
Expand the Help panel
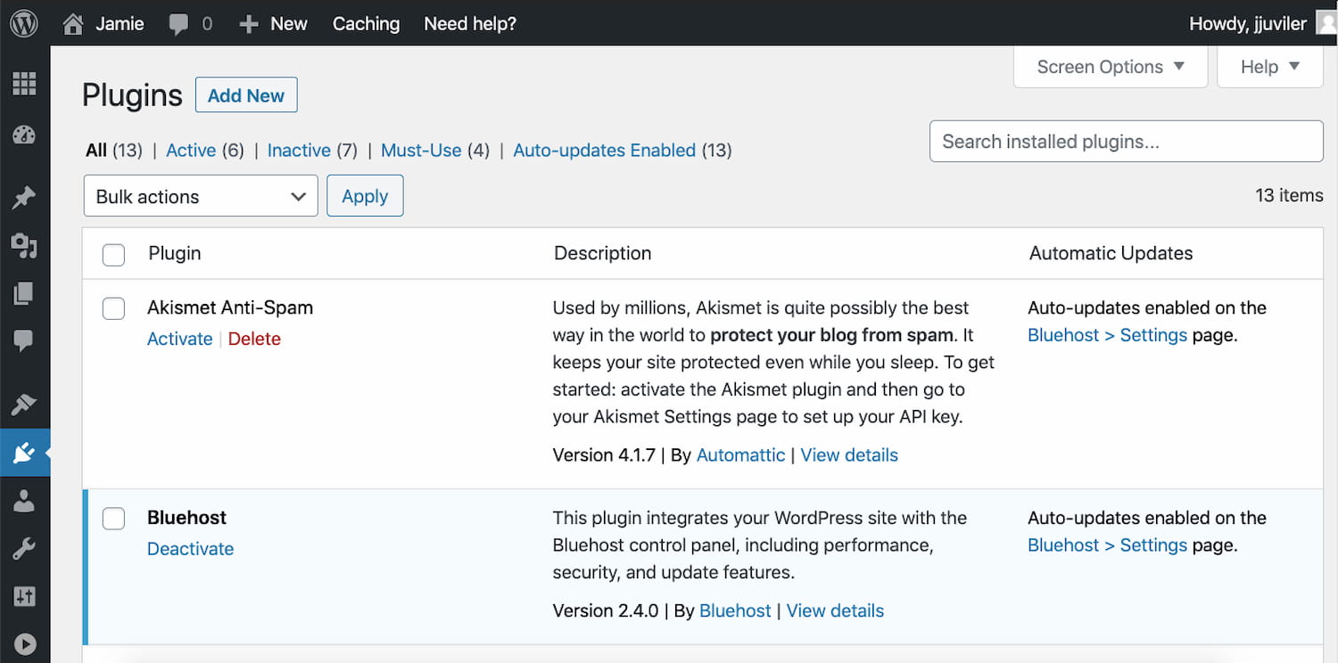click(x=1270, y=67)
